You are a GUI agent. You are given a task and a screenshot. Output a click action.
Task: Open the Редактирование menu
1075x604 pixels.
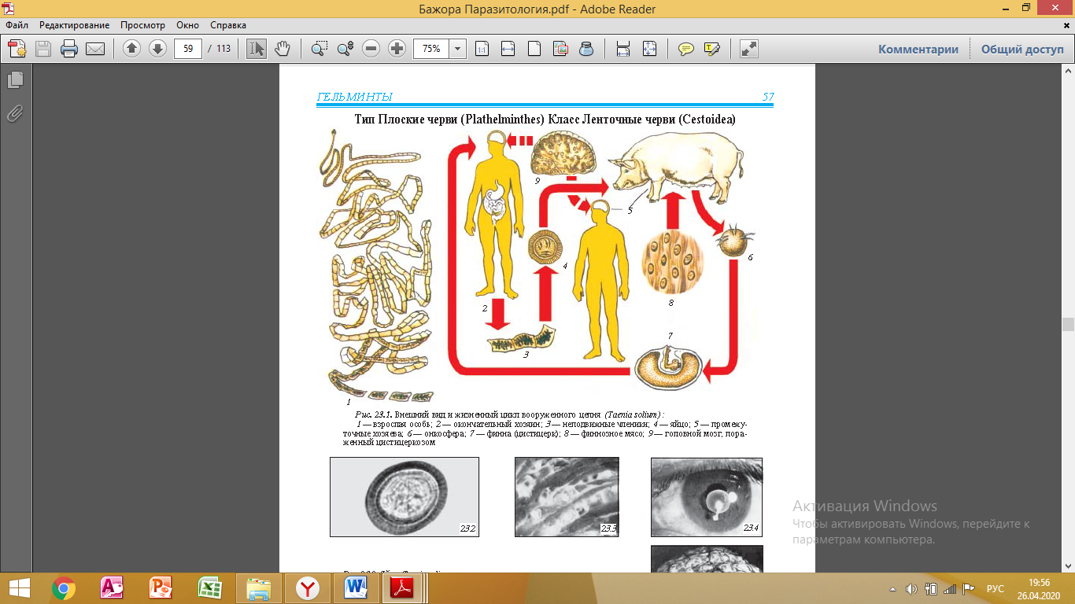(x=75, y=25)
